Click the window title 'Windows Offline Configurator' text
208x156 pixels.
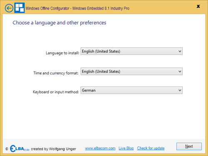(x=47, y=8)
